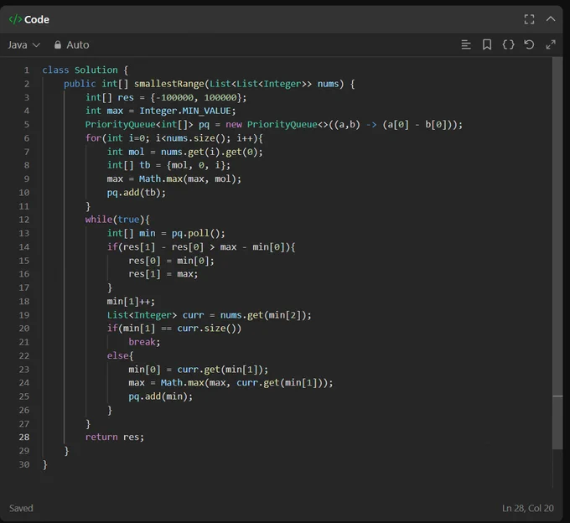This screenshot has width=570, height=523.
Task: Click the 'Saved' status text
Action: pos(21,508)
